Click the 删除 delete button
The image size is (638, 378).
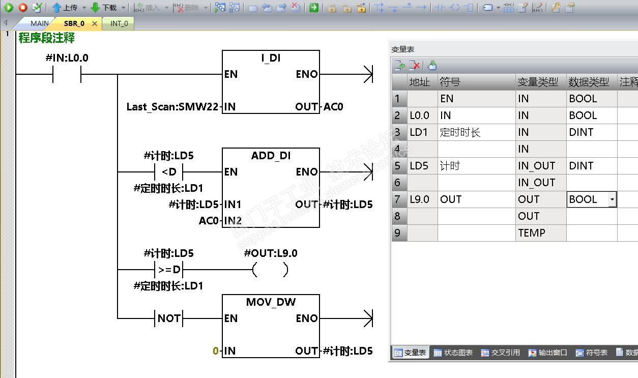click(186, 8)
